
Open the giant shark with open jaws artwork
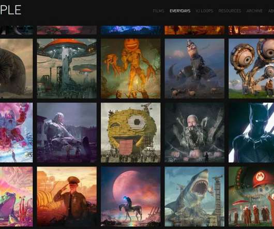tap(194, 196)
